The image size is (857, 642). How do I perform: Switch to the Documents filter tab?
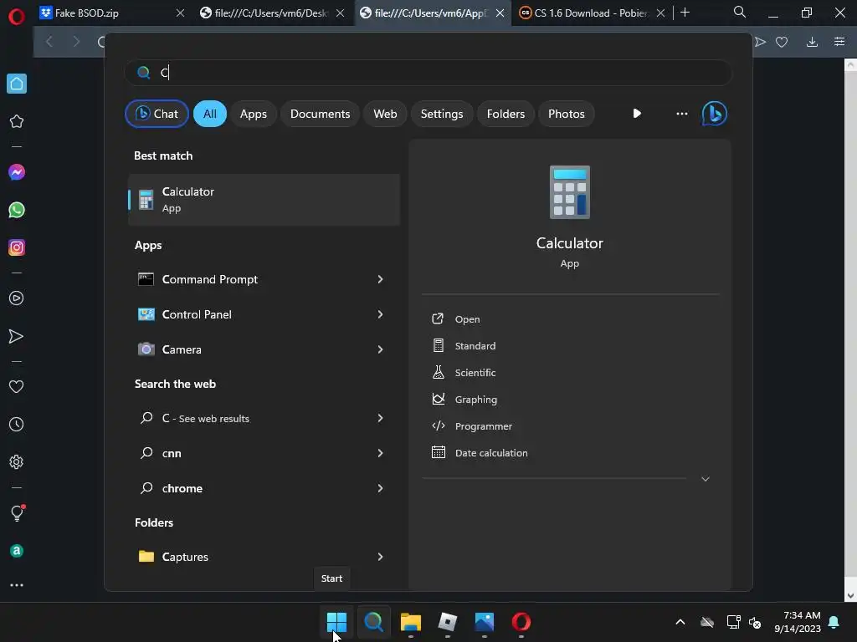pyautogui.click(x=320, y=114)
